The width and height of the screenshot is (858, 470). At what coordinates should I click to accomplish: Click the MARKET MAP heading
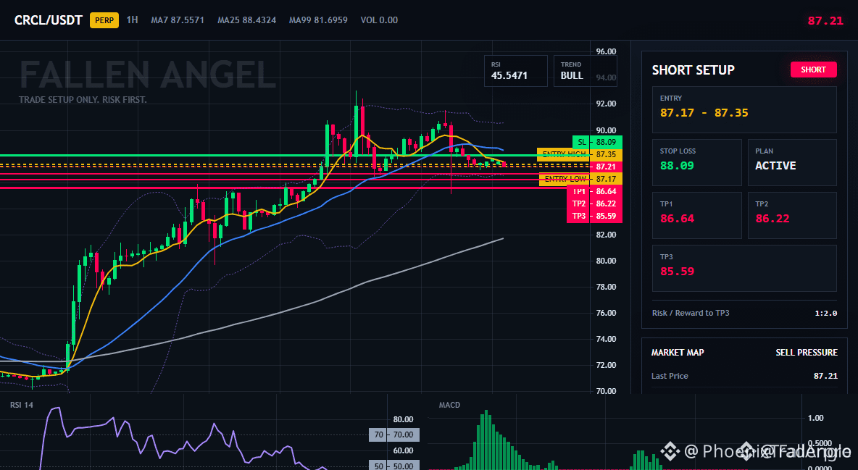coord(678,353)
